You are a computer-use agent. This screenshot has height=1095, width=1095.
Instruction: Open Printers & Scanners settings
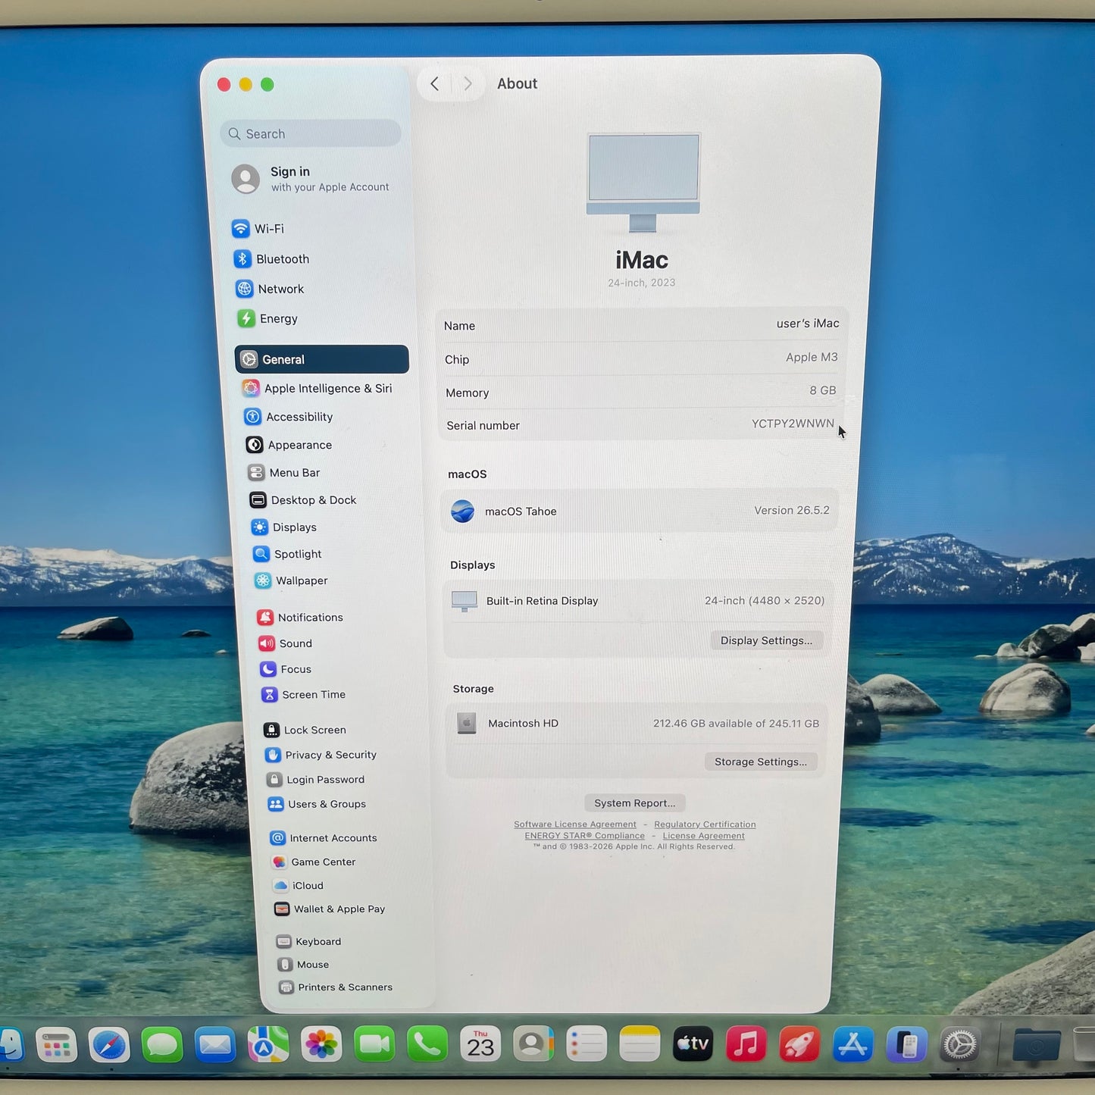click(x=336, y=987)
